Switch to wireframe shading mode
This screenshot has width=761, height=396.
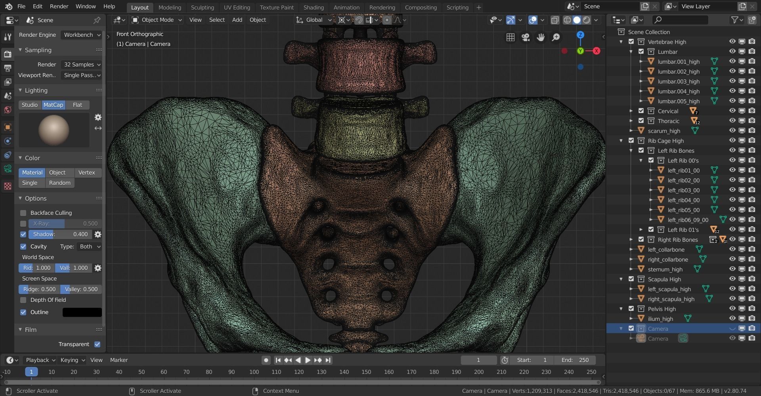click(x=567, y=20)
